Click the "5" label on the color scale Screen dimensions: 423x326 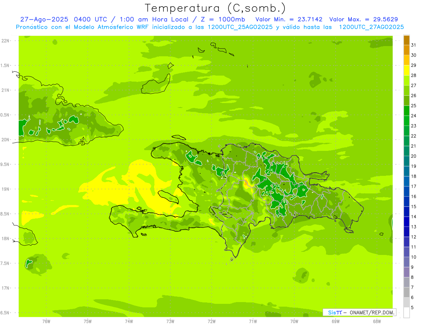(412, 308)
